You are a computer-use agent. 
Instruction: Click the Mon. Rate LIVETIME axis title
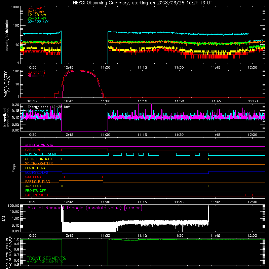pyautogui.click(x=8, y=252)
